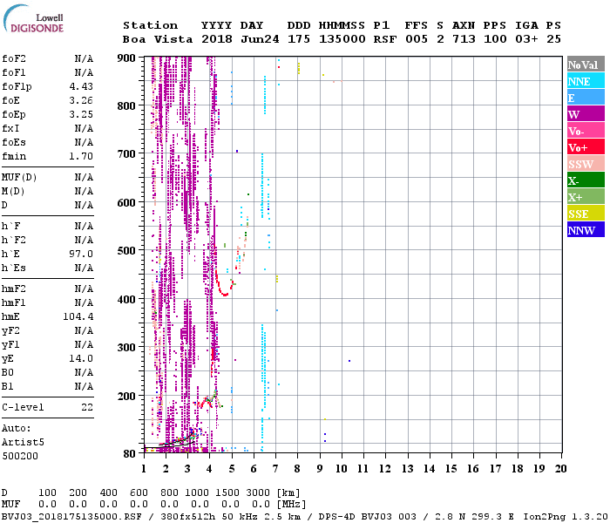Click the 3000 distance column header
610x523 pixels.
pos(258,492)
